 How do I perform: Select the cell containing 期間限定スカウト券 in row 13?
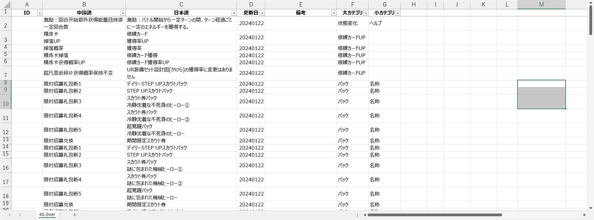181,141
